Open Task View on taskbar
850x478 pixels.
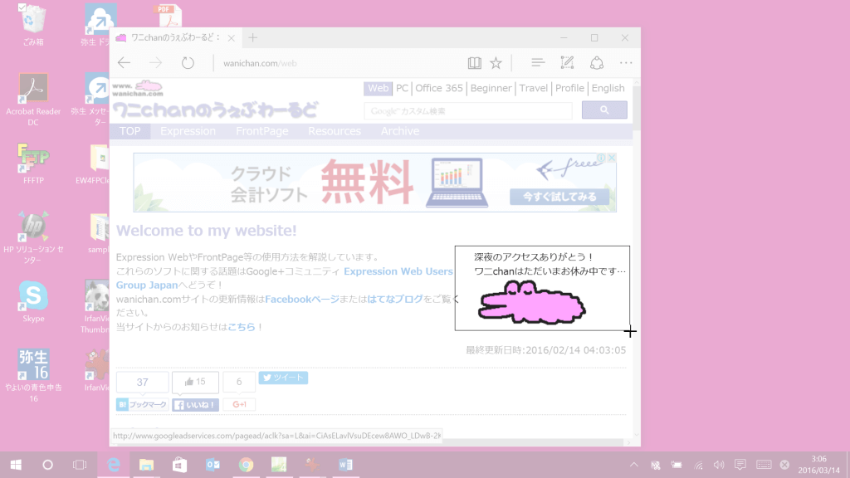pyautogui.click(x=80, y=465)
